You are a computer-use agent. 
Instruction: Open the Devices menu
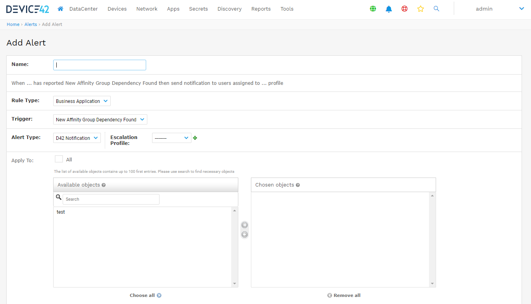(117, 9)
